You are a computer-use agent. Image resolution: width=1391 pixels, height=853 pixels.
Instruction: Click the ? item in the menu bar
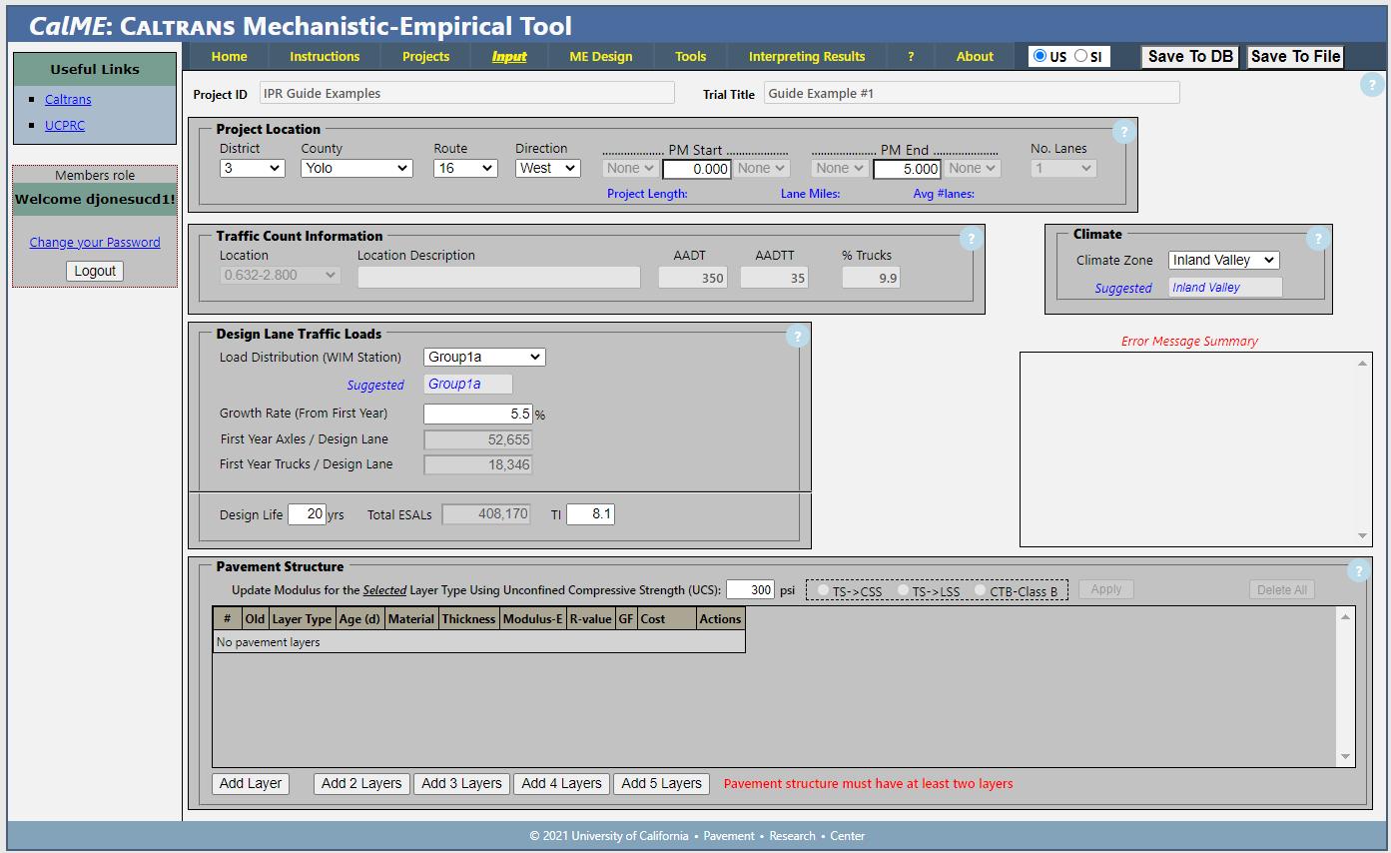click(x=911, y=56)
